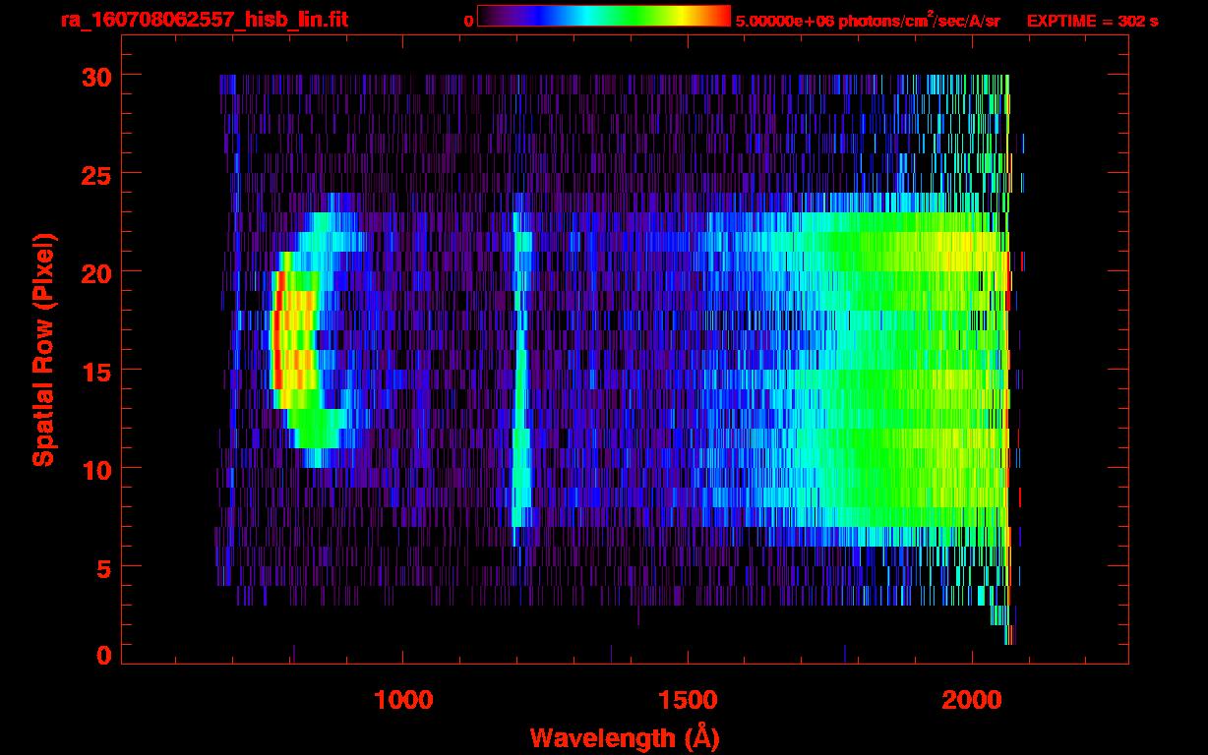
Task: Click the y-axis tick label 0
Action: [103, 655]
